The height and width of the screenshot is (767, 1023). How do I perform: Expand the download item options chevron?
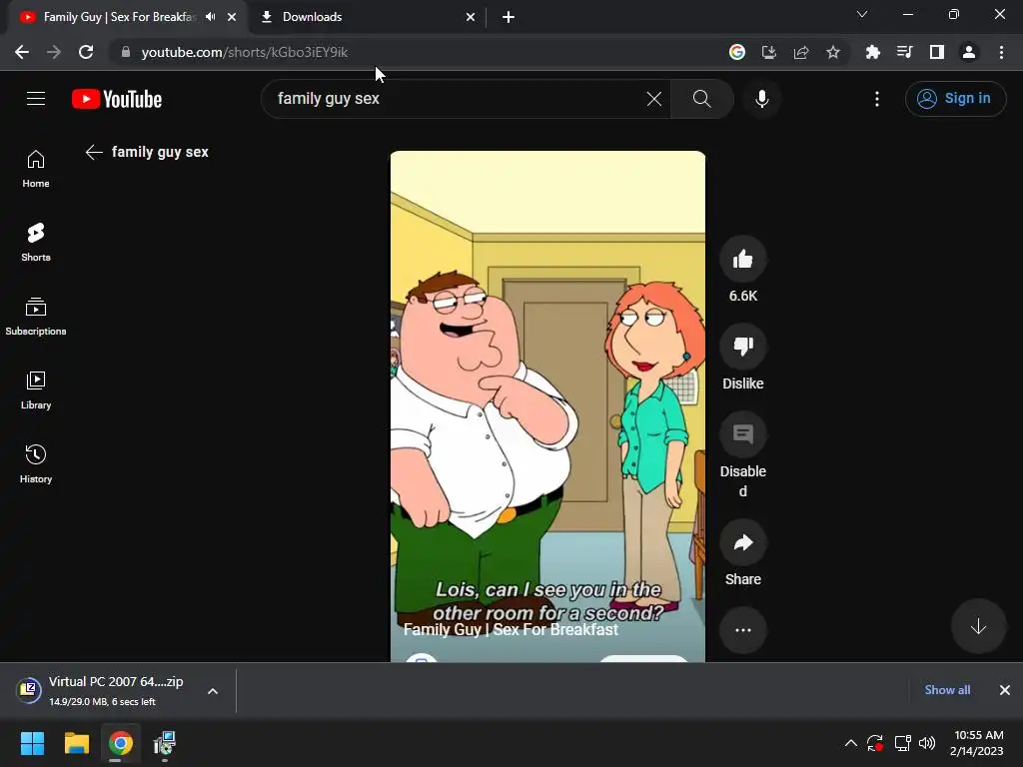(x=213, y=691)
